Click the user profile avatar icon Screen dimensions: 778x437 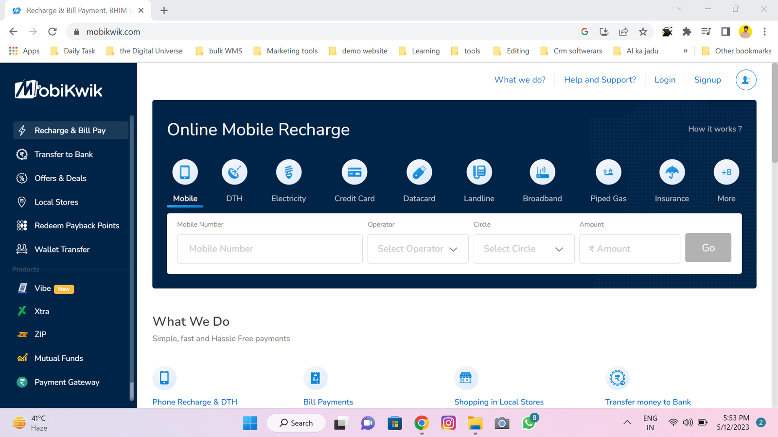(x=746, y=80)
